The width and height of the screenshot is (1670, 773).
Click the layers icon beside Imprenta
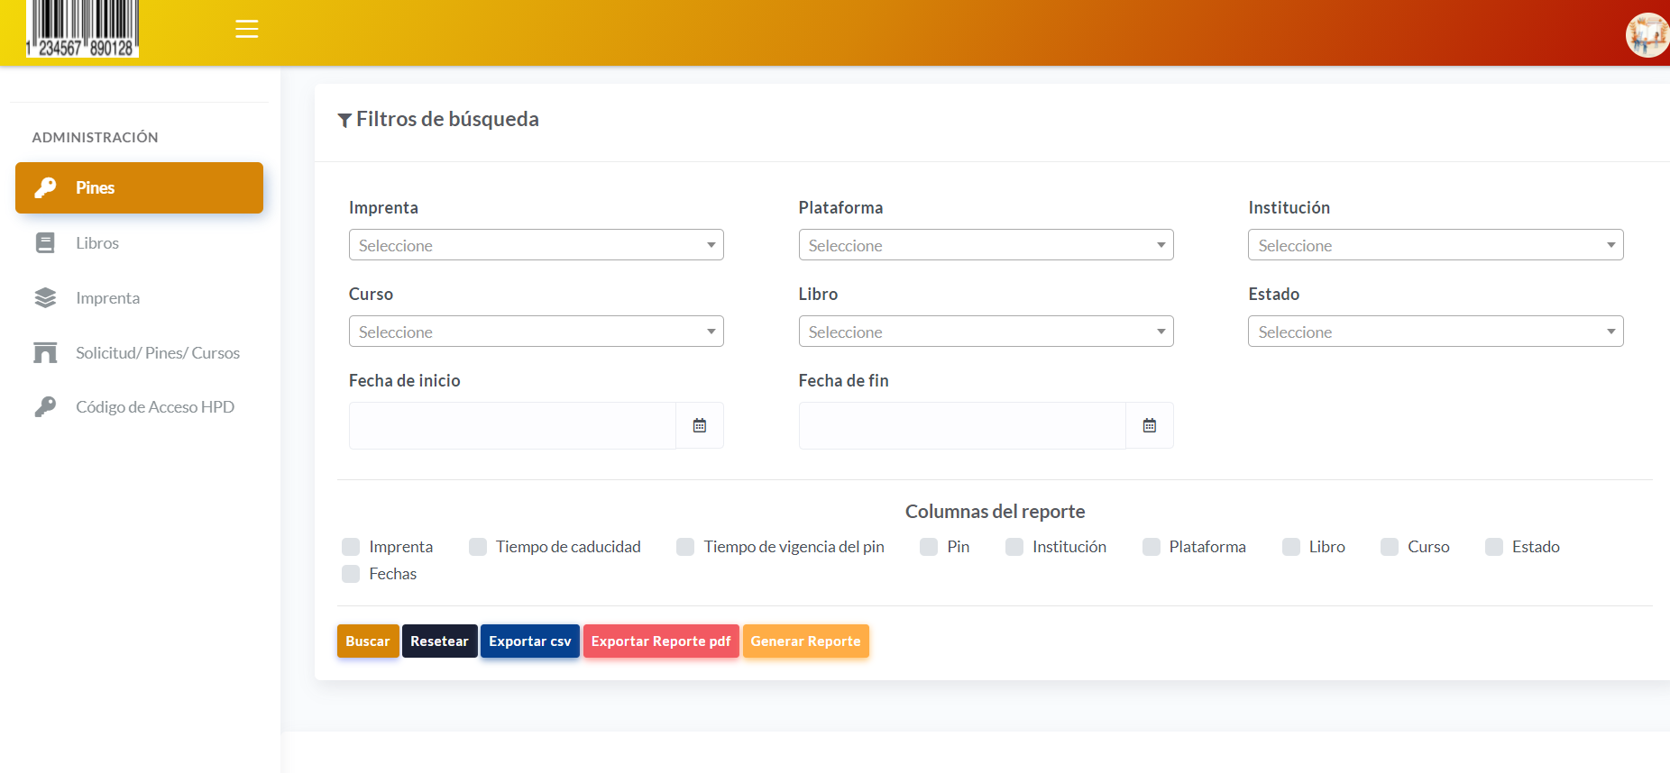coord(45,298)
